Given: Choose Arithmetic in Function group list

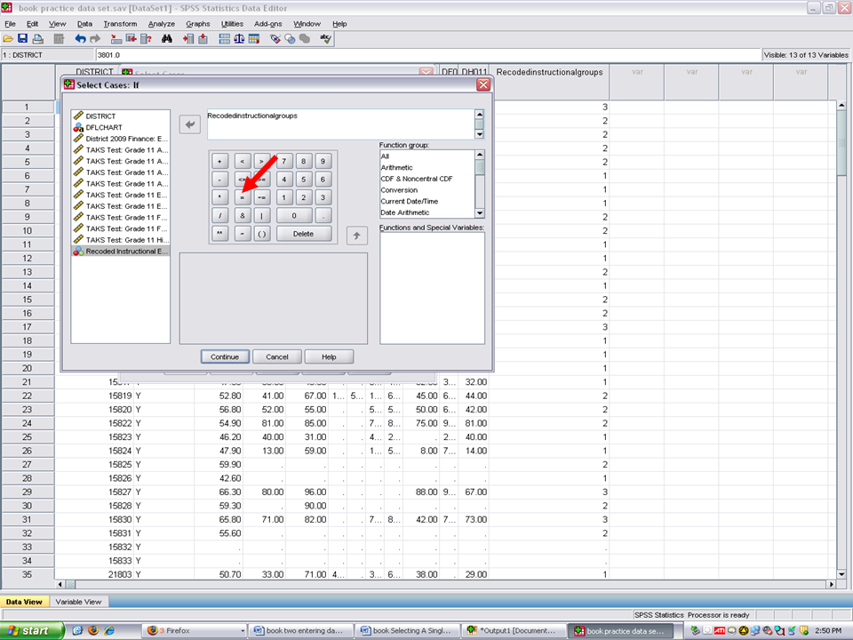Looking at the screenshot, I should click(x=398, y=167).
